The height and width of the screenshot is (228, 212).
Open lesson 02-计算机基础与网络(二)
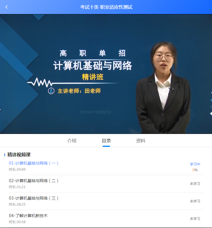(x=34, y=181)
